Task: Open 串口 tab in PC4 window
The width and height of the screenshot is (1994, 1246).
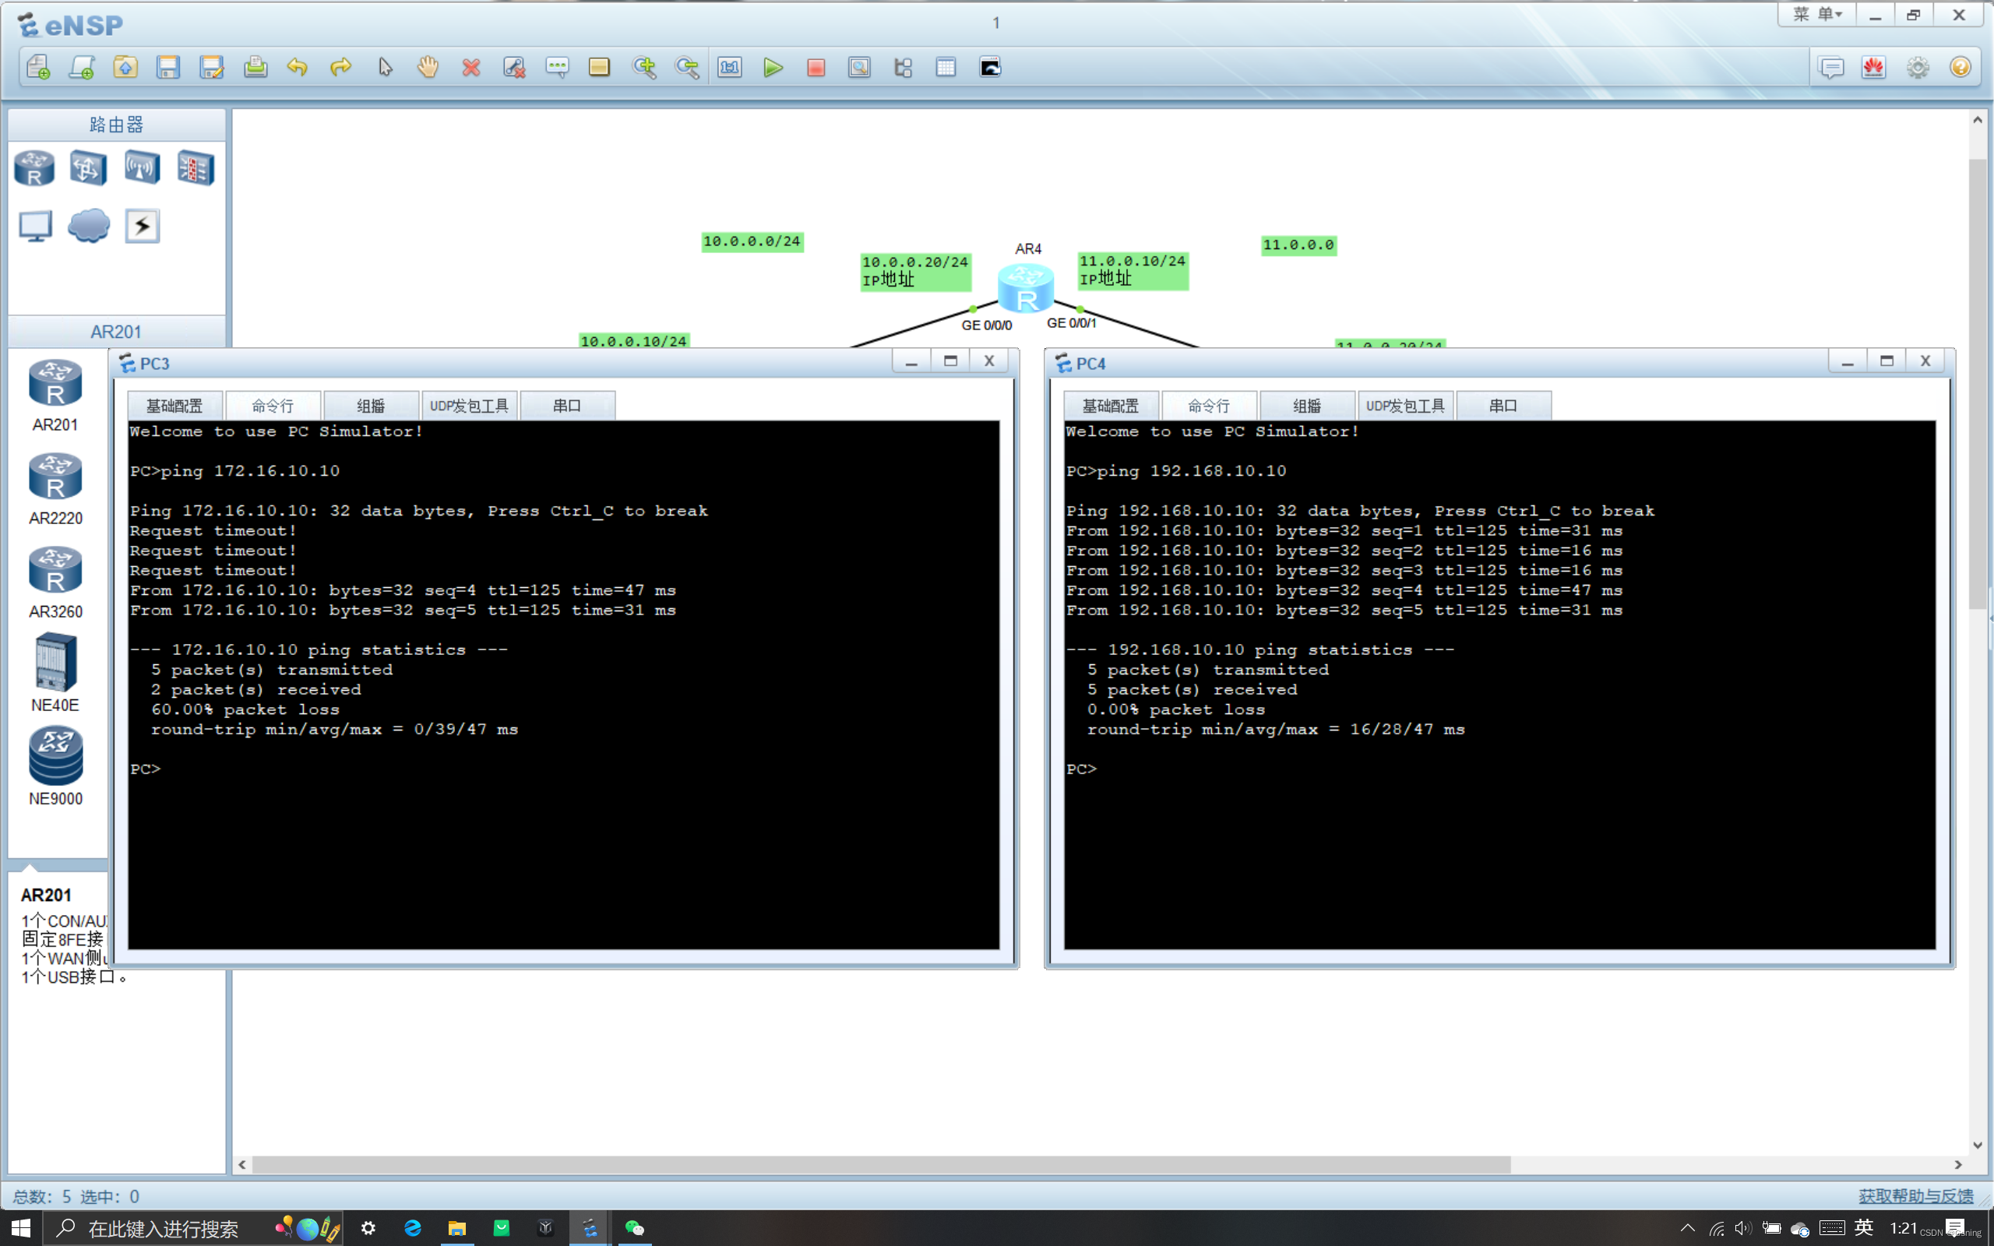Action: (1504, 406)
